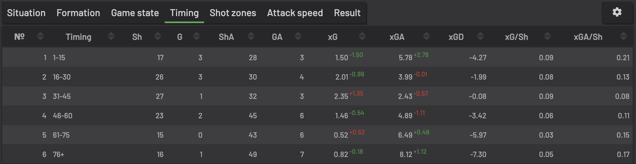
Task: Sort by ShA column arrows
Action: (251, 36)
